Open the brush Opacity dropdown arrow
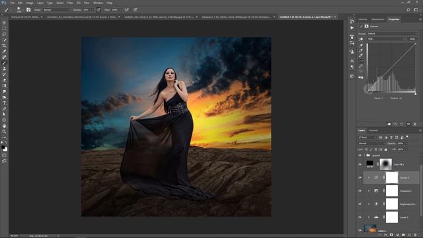The image size is (423, 238). pyautogui.click(x=92, y=10)
